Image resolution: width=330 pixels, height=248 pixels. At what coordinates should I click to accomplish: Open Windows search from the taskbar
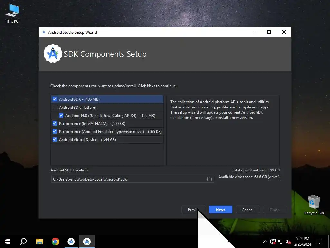(x=23, y=242)
